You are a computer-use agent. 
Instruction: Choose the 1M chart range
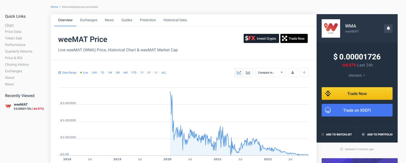(x=110, y=73)
